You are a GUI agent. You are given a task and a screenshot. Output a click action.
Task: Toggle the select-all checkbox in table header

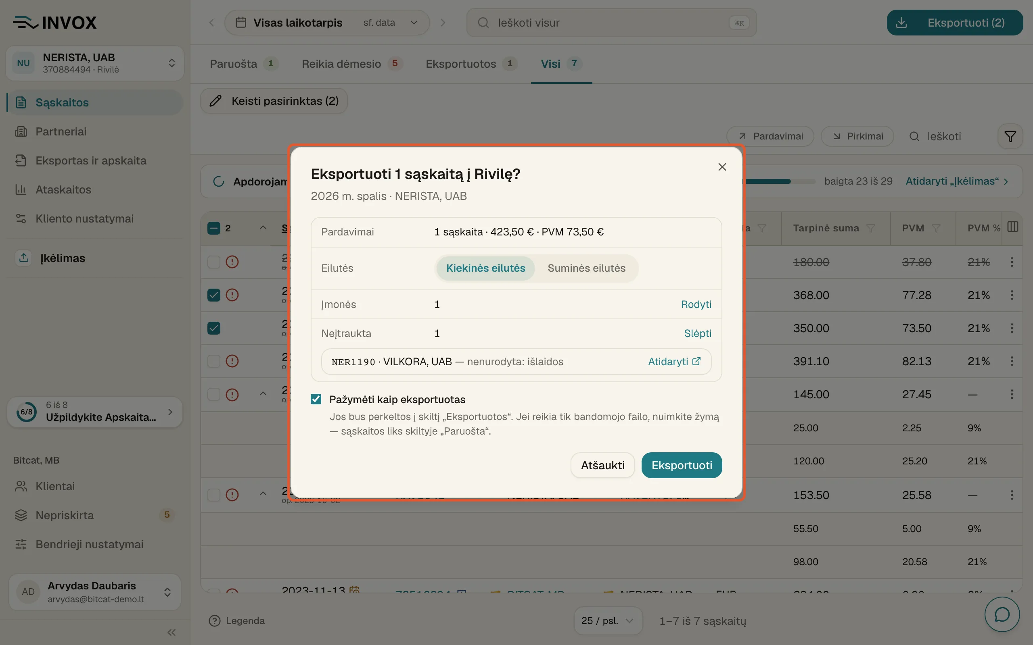pos(213,228)
